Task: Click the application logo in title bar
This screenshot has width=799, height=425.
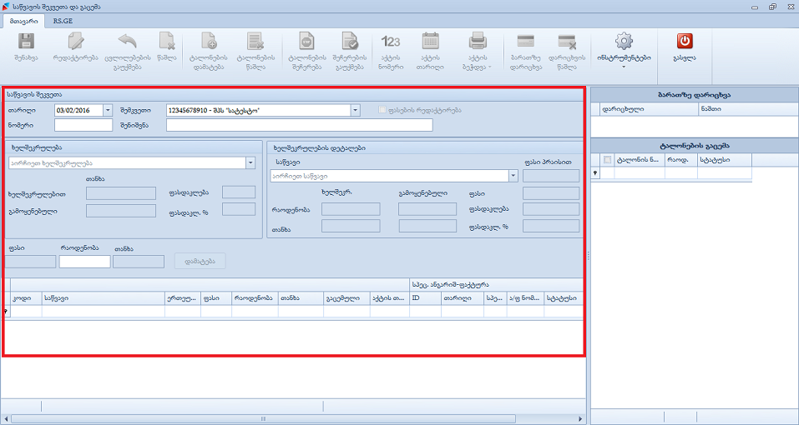Action: (x=6, y=6)
